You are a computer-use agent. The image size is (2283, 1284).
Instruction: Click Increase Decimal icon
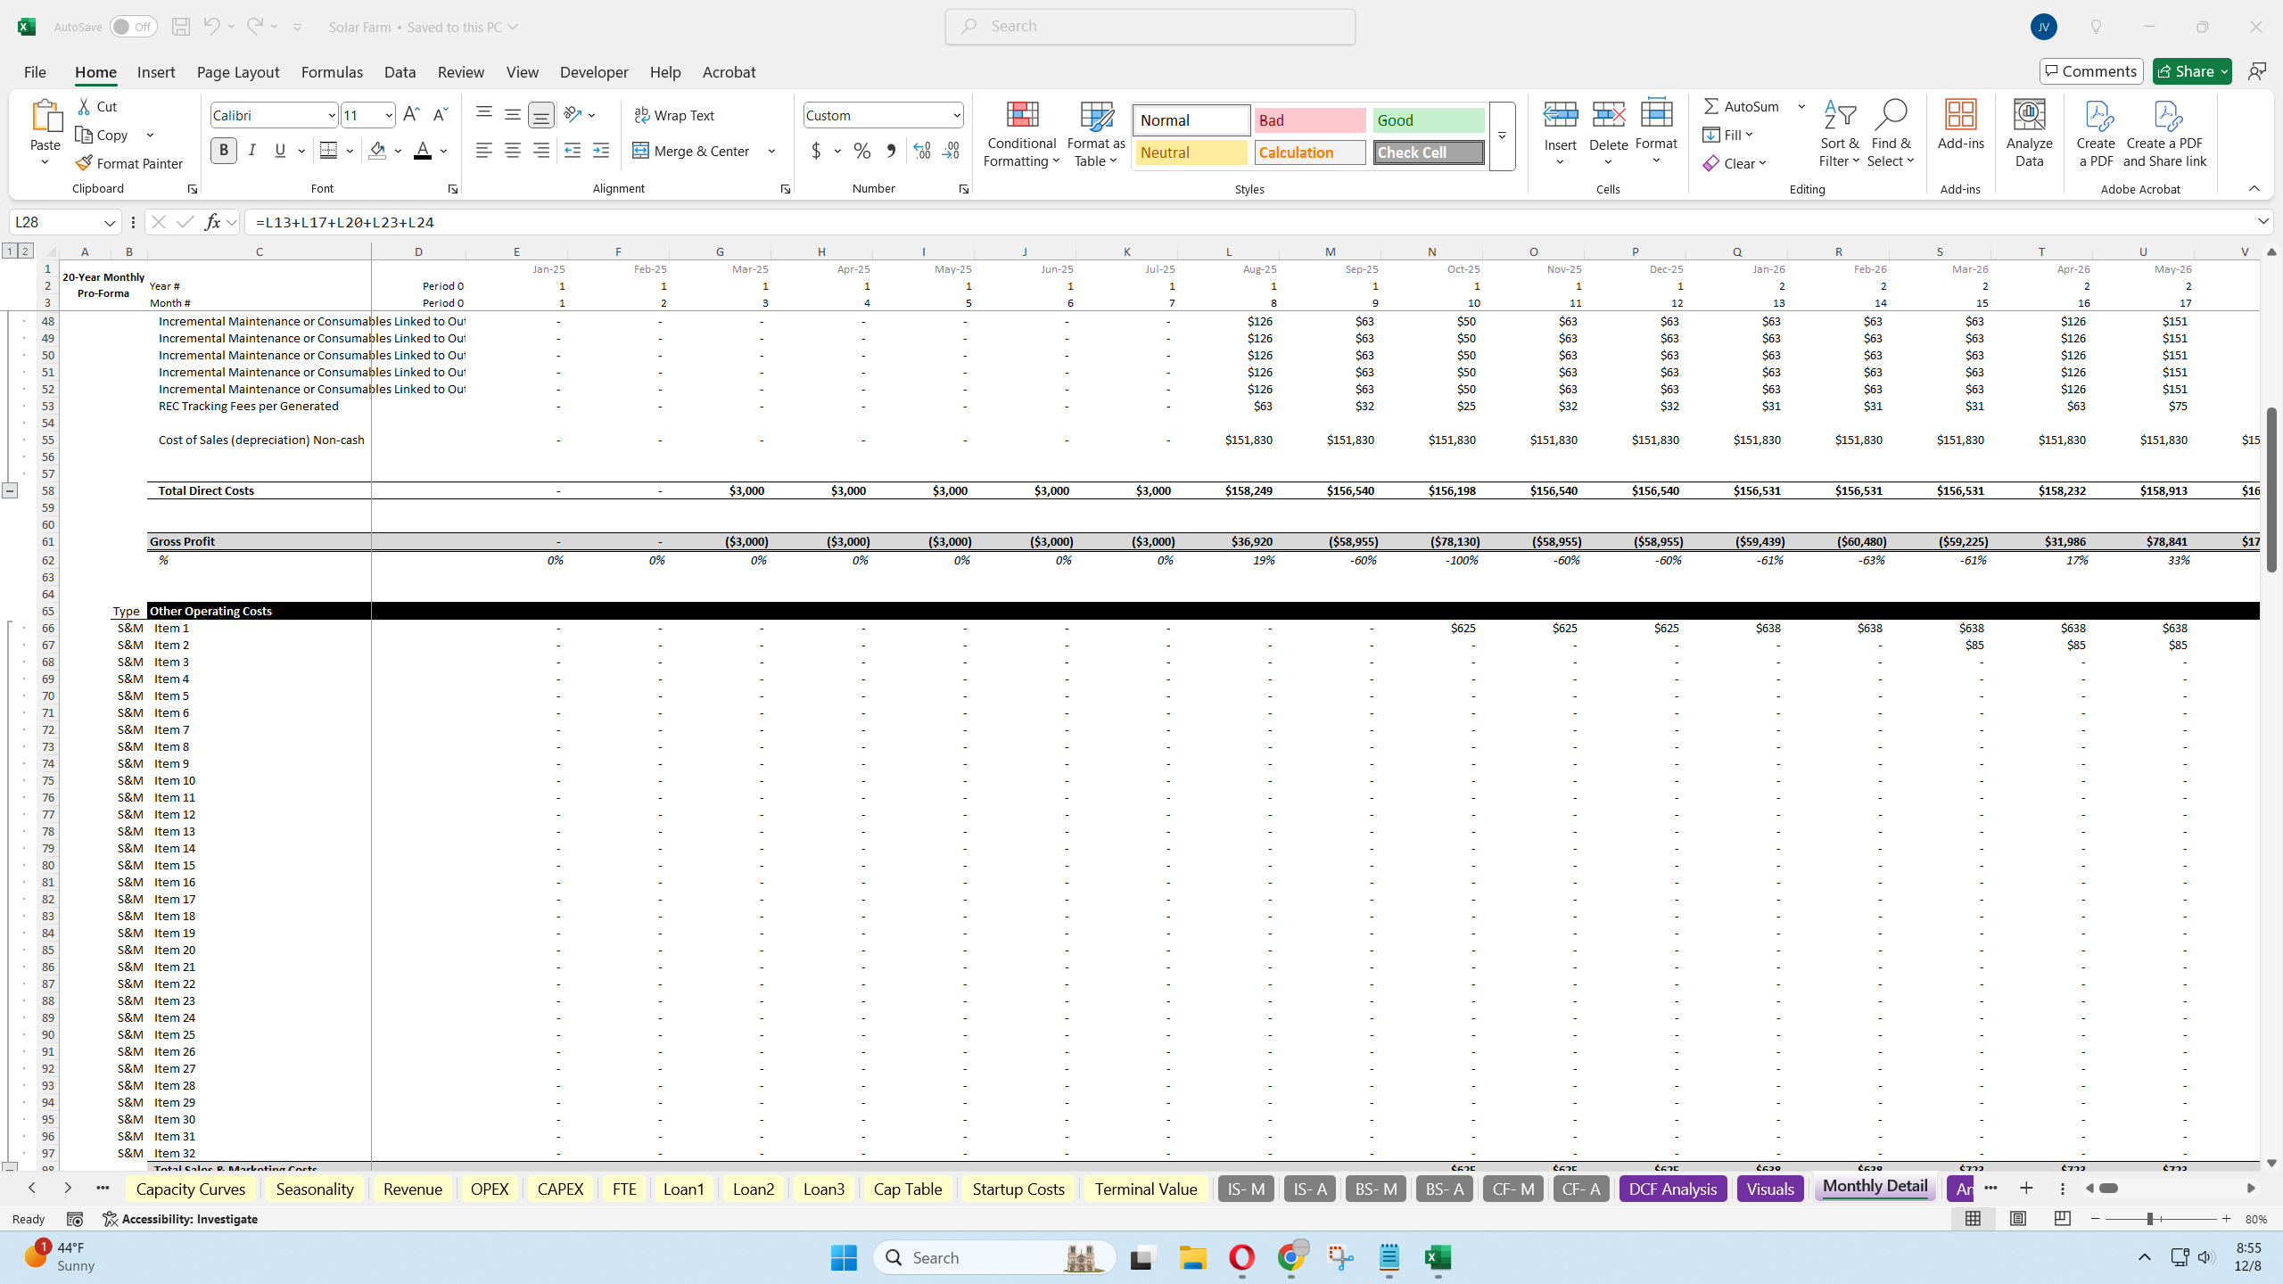coord(922,151)
